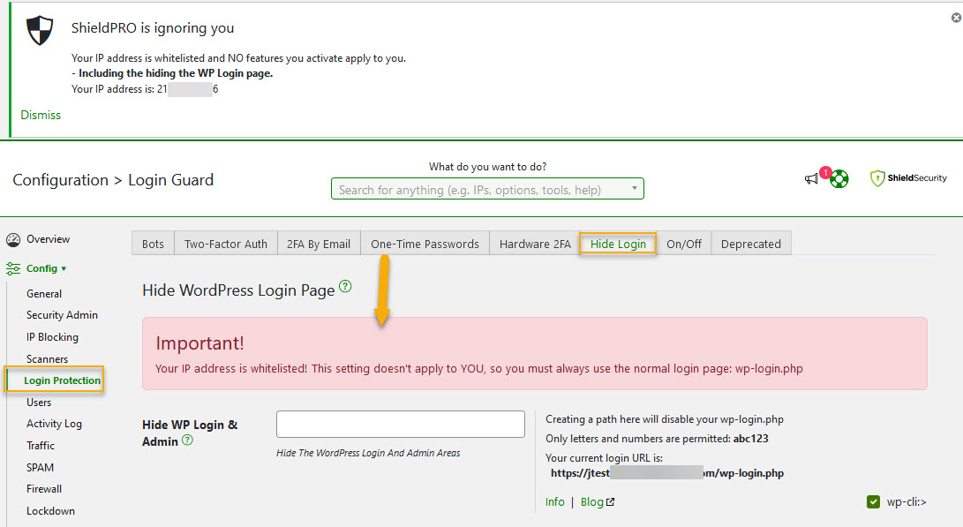Open the Info link
The height and width of the screenshot is (527, 963).
[x=554, y=501]
